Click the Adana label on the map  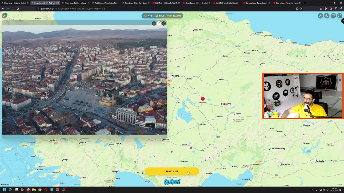click(x=234, y=166)
